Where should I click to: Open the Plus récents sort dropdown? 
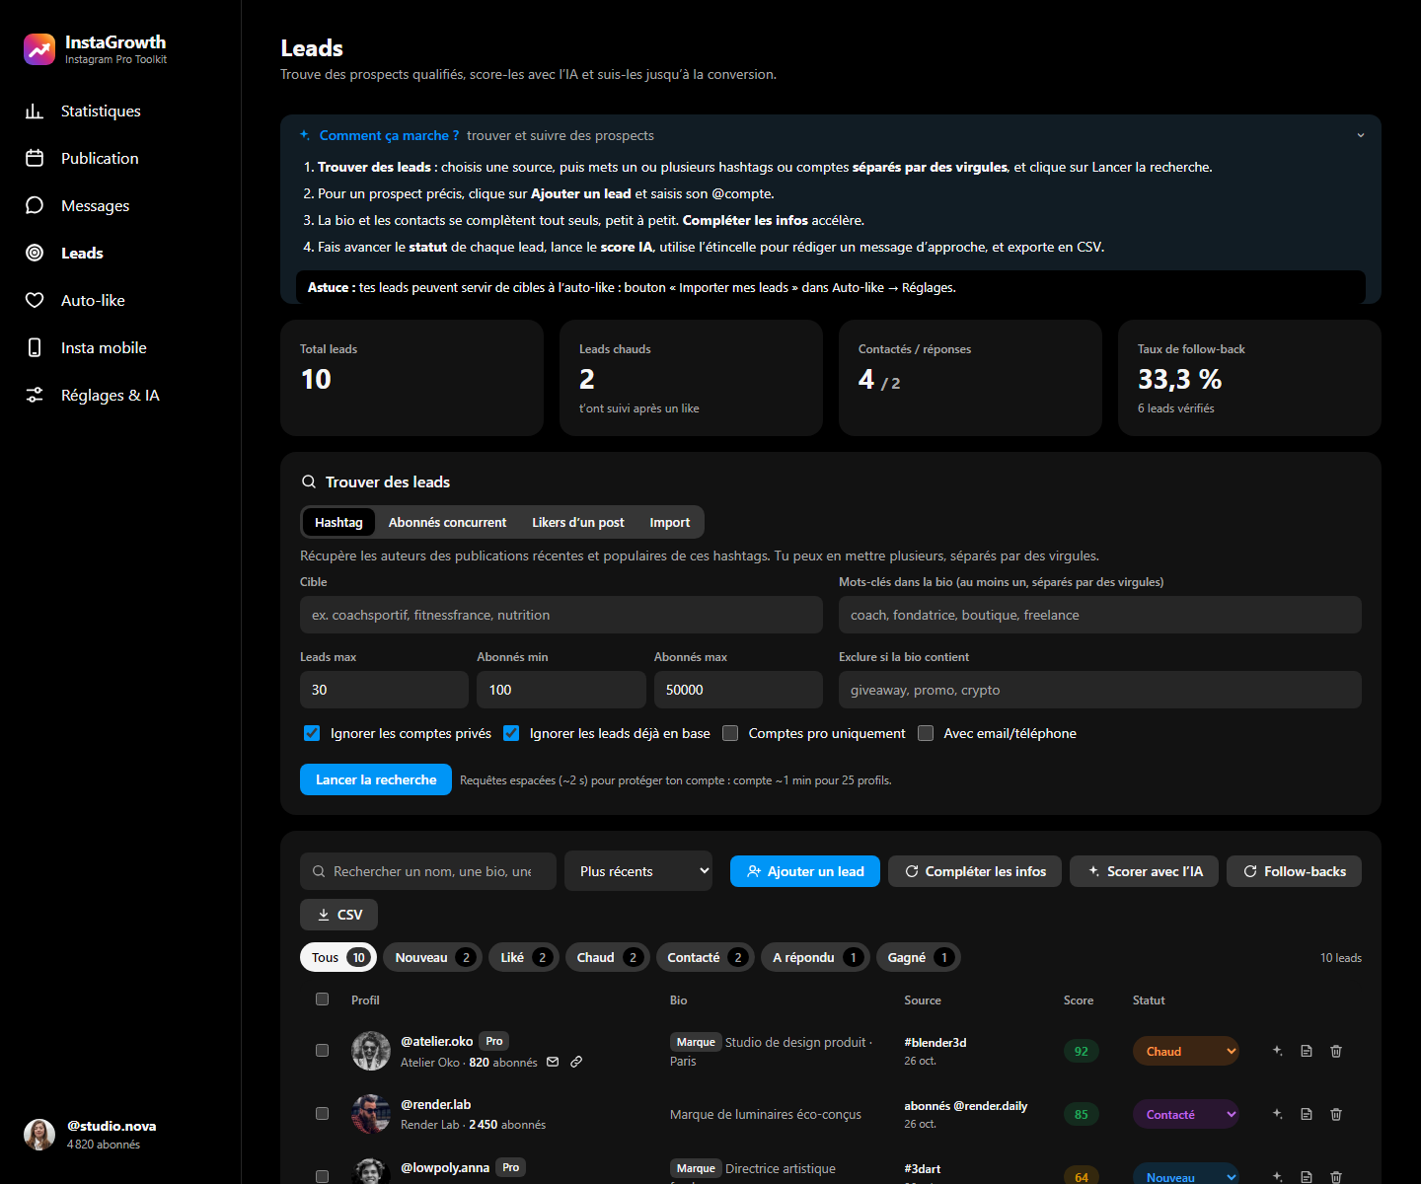(x=638, y=871)
